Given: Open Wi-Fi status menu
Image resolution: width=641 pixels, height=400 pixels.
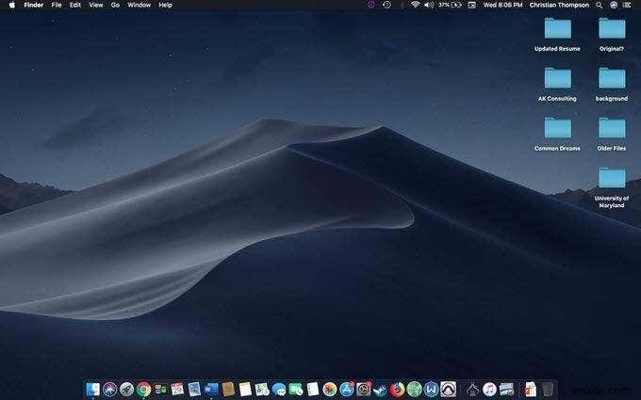Looking at the screenshot, I should click(416, 5).
